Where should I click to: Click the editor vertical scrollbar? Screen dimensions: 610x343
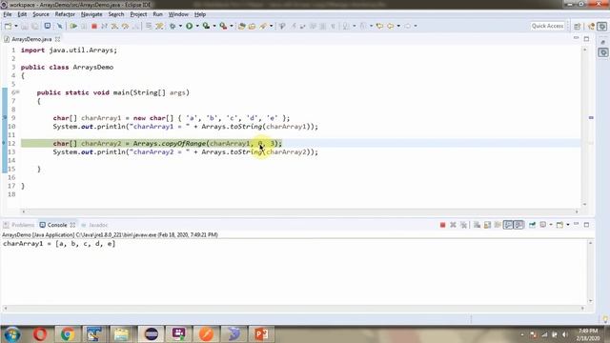[x=584, y=127]
